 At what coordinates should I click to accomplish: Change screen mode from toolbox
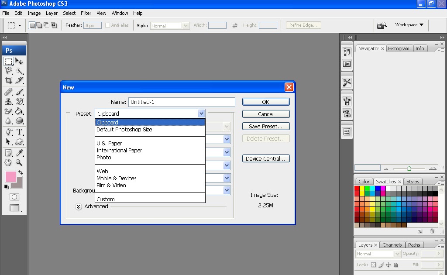click(x=14, y=208)
